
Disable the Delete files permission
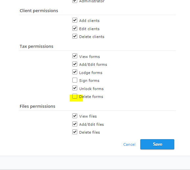[x=75, y=132]
